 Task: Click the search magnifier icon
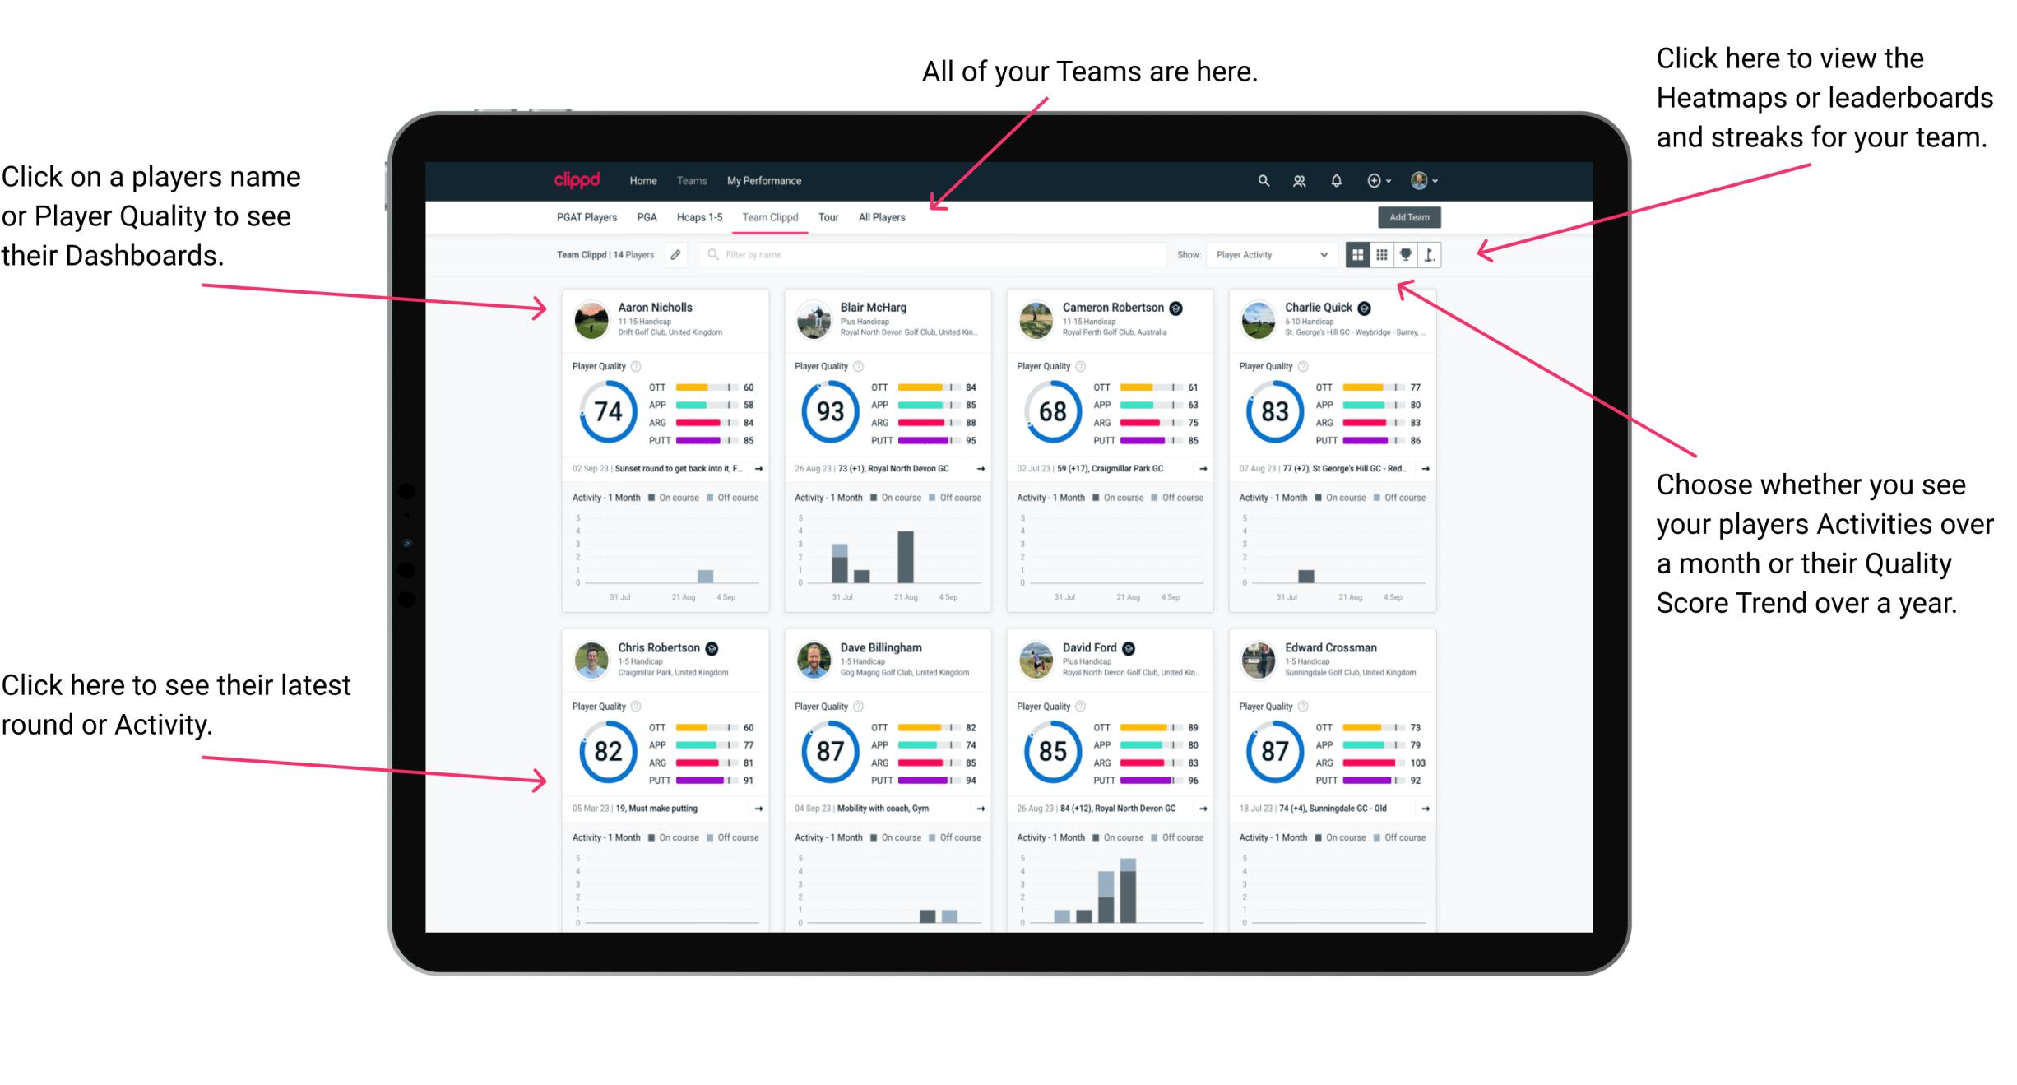click(1259, 180)
